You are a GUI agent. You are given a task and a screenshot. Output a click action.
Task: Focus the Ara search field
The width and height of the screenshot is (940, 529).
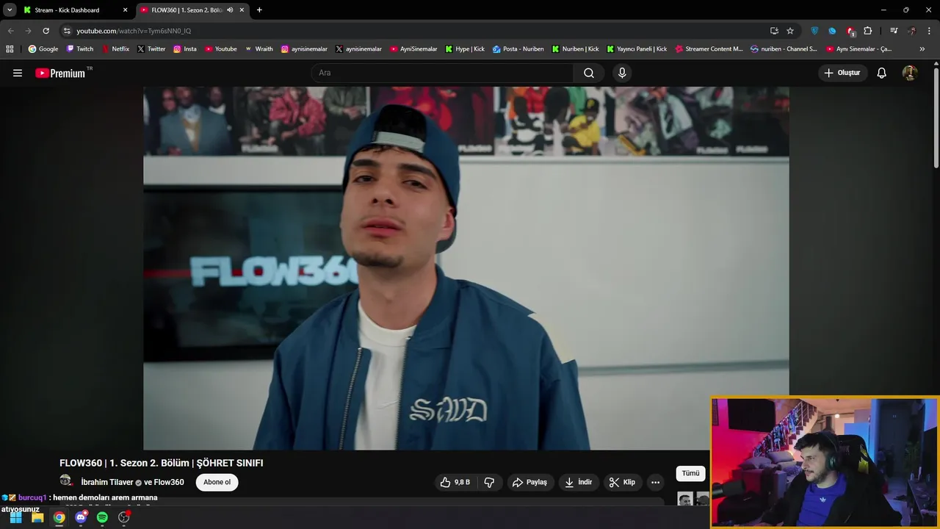[x=442, y=73]
